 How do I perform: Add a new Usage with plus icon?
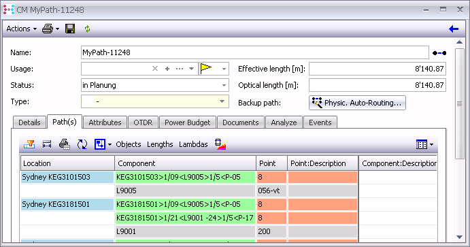click(x=167, y=69)
